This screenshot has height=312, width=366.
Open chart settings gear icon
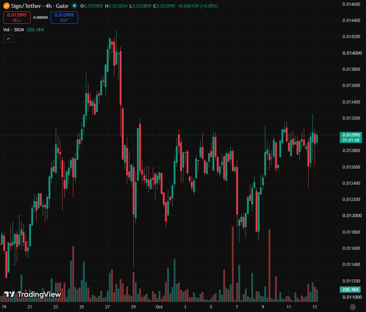[353, 307]
